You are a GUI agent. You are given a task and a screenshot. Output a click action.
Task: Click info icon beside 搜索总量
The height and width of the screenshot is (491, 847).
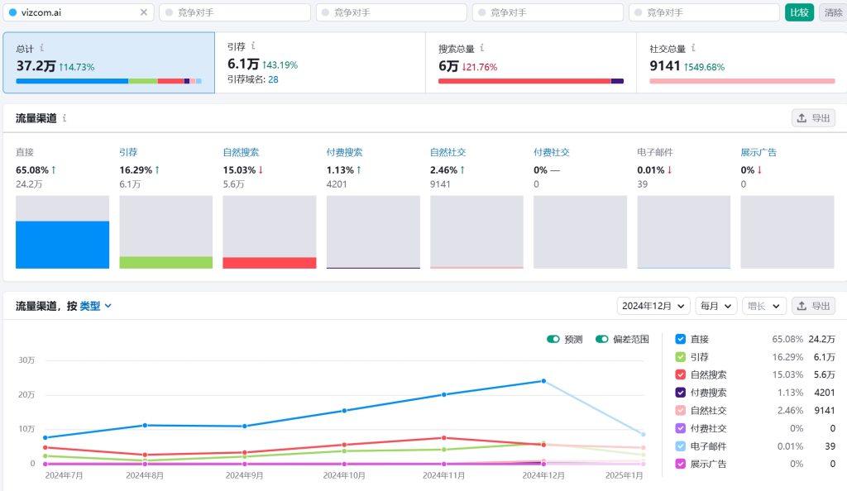point(481,48)
